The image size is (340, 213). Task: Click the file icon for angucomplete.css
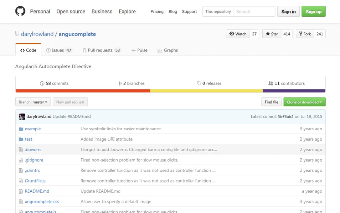(21, 202)
